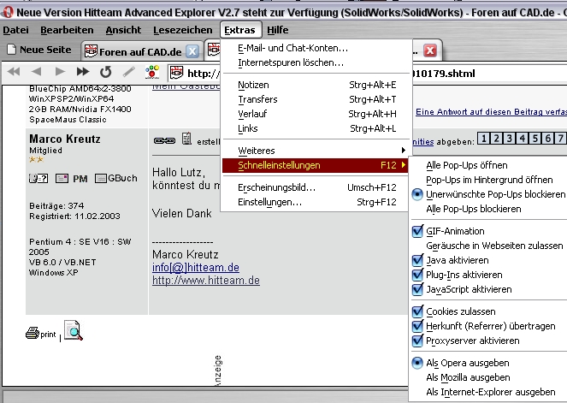This screenshot has height=403, width=567.
Task: Go forward one page
Action: point(60,72)
